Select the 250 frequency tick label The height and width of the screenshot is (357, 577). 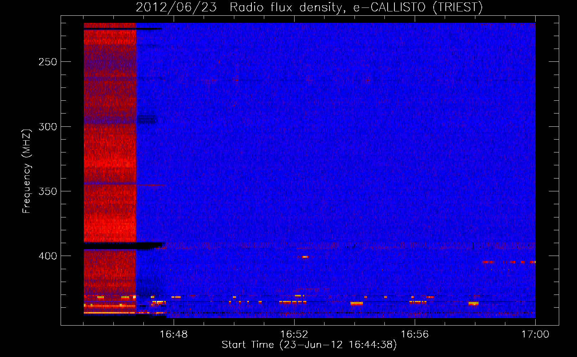point(48,62)
